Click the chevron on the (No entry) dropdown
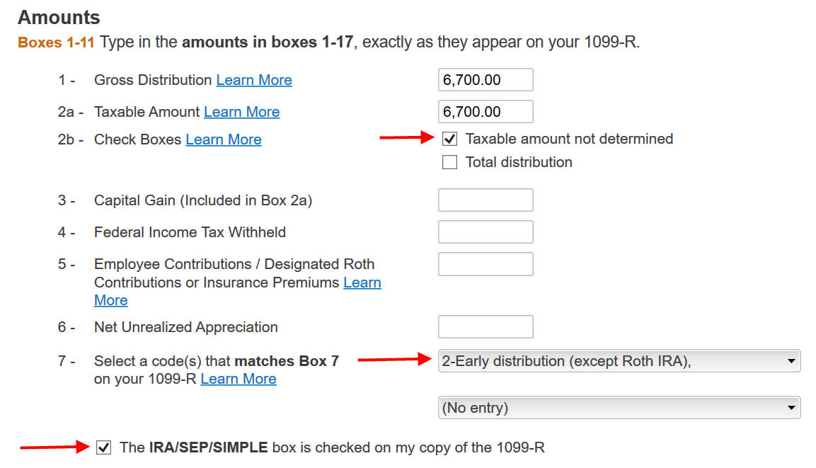This screenshot has width=816, height=468. point(792,407)
